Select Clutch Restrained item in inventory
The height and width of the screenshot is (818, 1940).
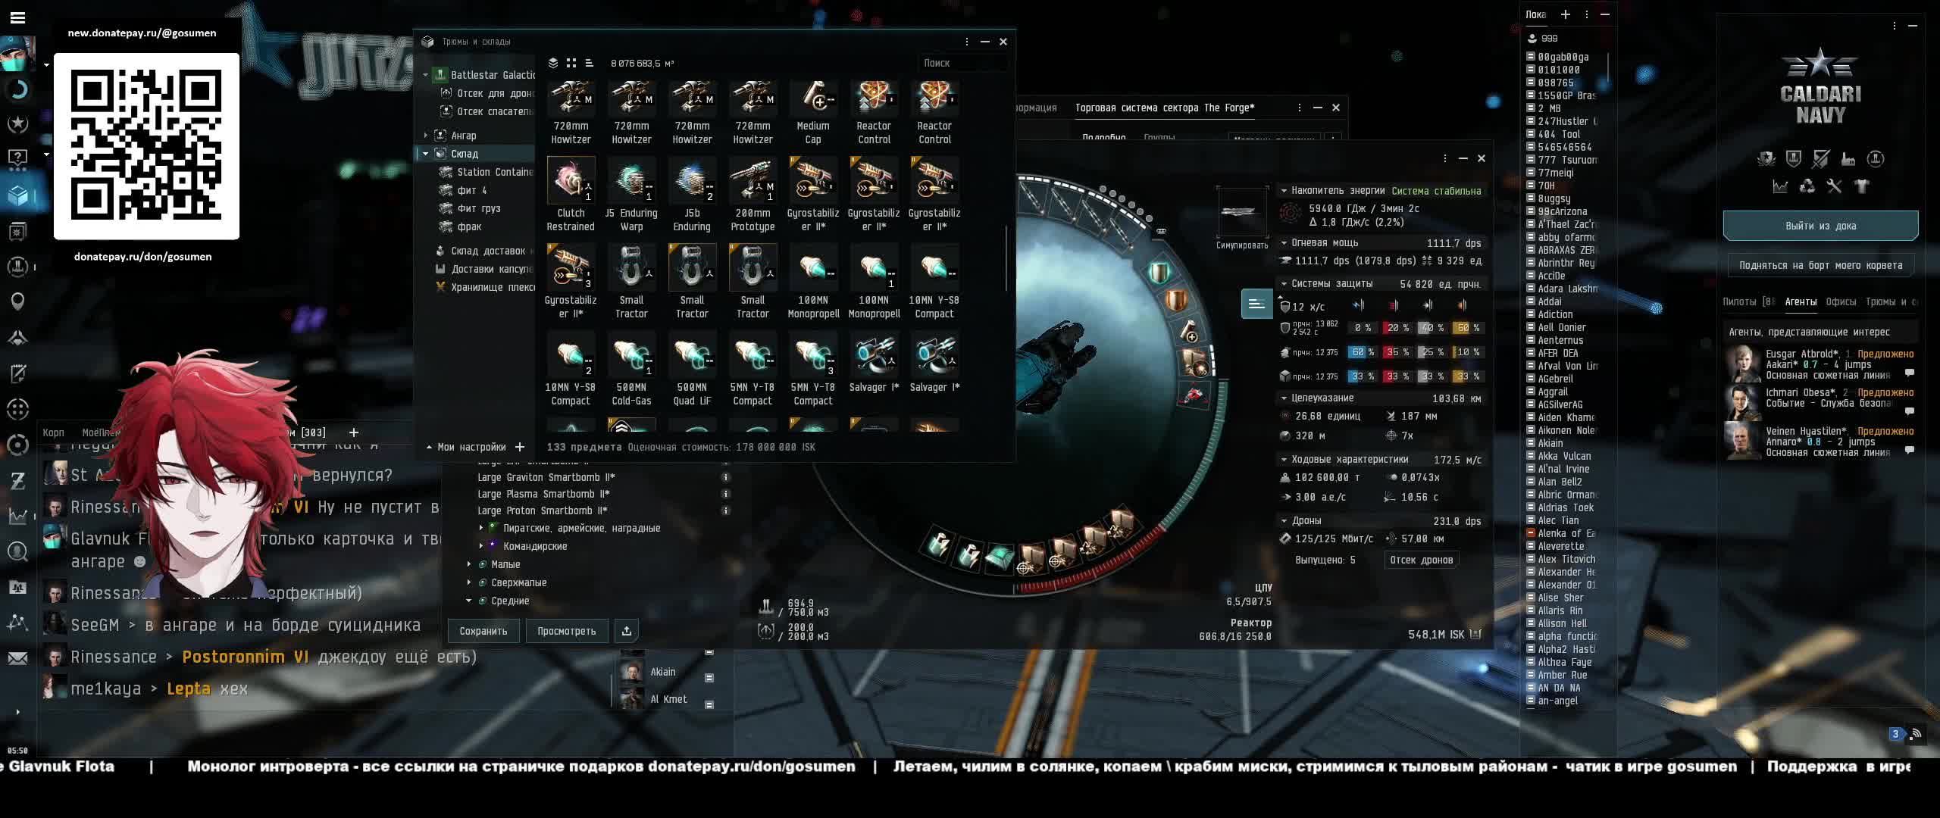click(571, 182)
